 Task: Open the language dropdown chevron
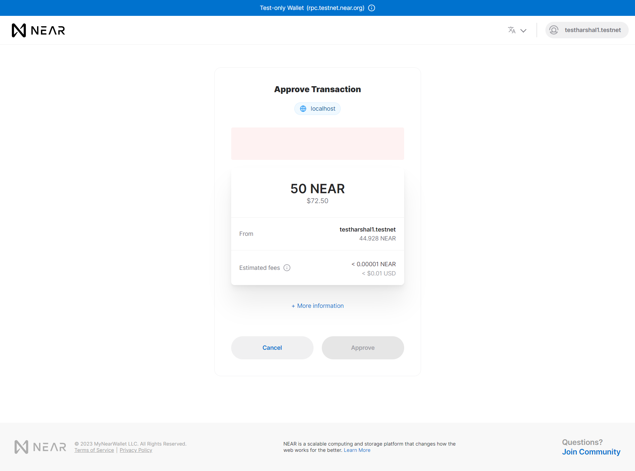pyautogui.click(x=523, y=30)
